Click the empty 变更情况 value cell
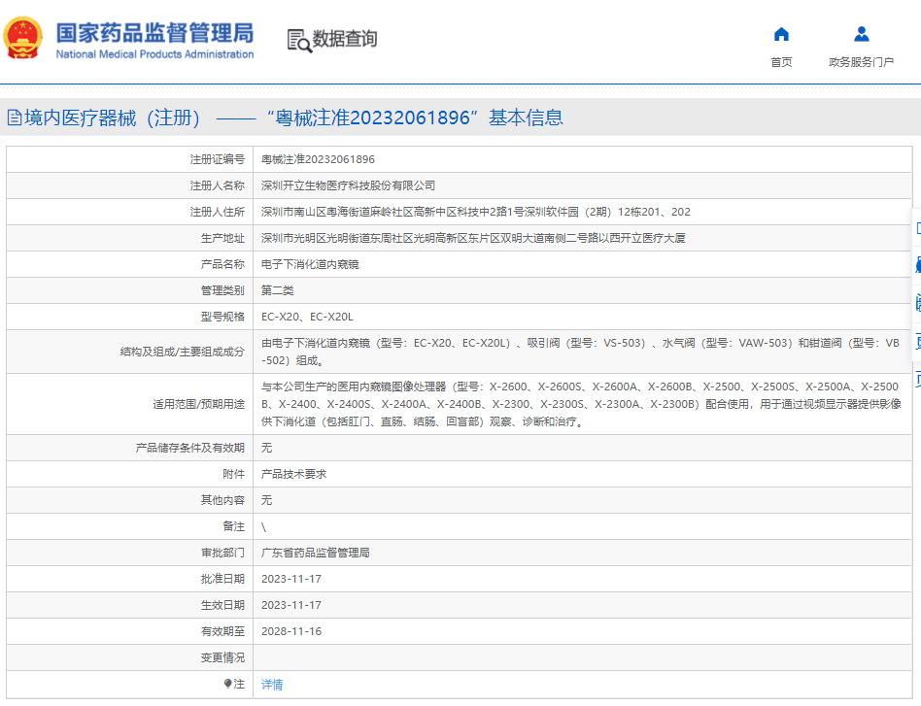The image size is (921, 706). tap(582, 657)
